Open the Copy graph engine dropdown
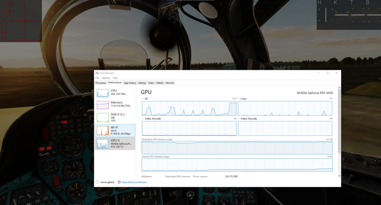Viewport: 381px width, 205px height. click(239, 99)
